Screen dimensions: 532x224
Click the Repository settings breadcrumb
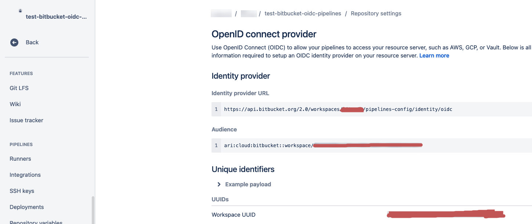pos(376,14)
